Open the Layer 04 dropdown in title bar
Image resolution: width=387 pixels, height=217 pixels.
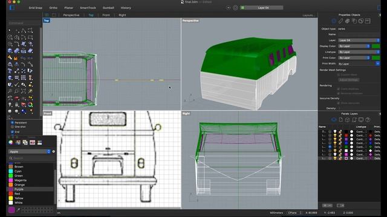coord(262,8)
